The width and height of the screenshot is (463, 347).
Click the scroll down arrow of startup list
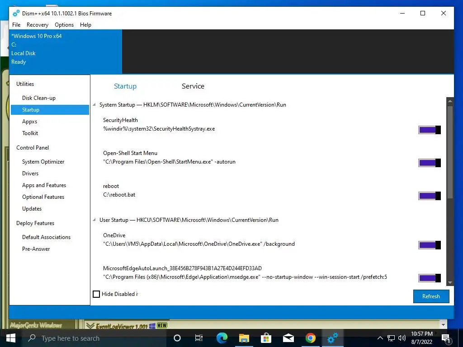pos(450,283)
